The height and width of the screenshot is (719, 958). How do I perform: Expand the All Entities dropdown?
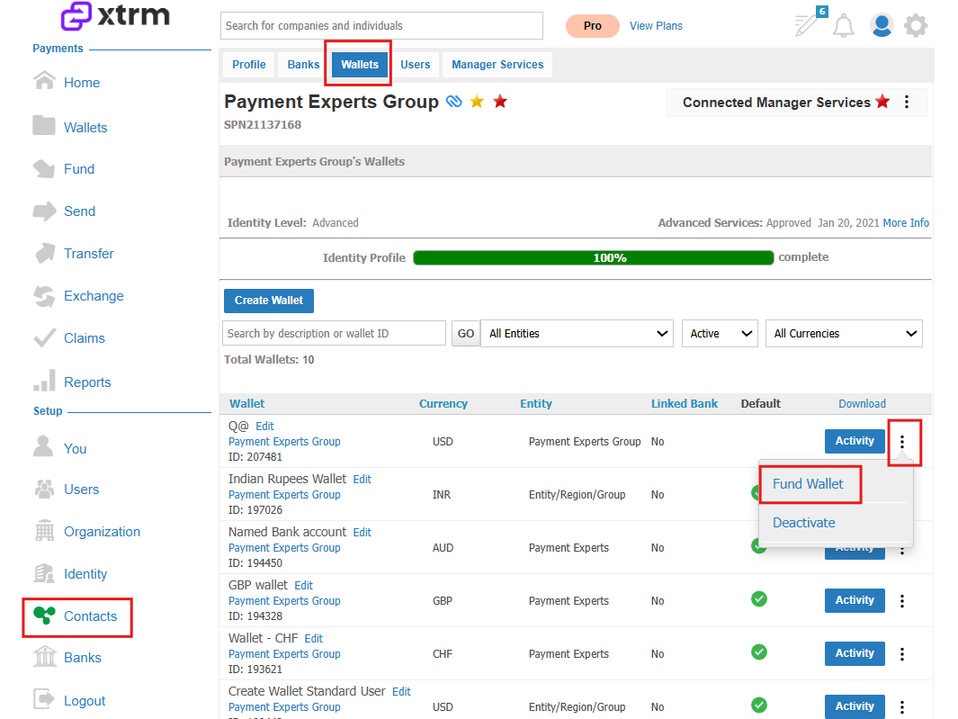tap(577, 333)
